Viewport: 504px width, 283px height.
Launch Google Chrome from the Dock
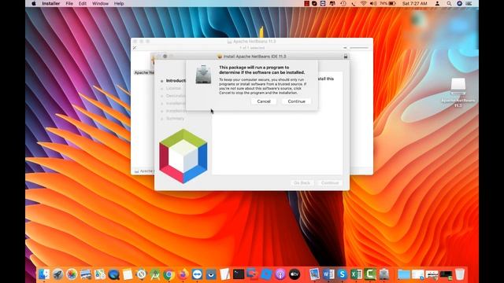pyautogui.click(x=169, y=274)
